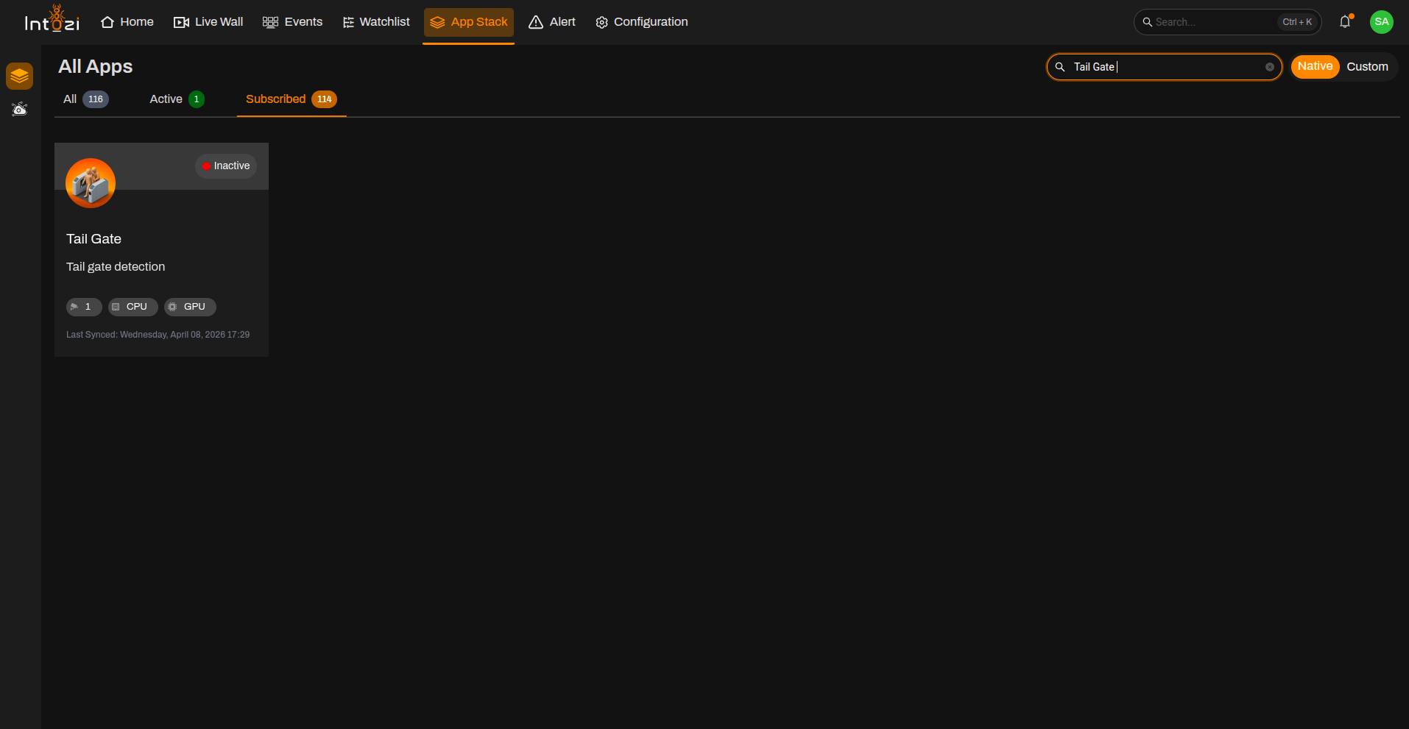
Task: Click the Tail Gate app thumbnail icon
Action: click(x=91, y=183)
